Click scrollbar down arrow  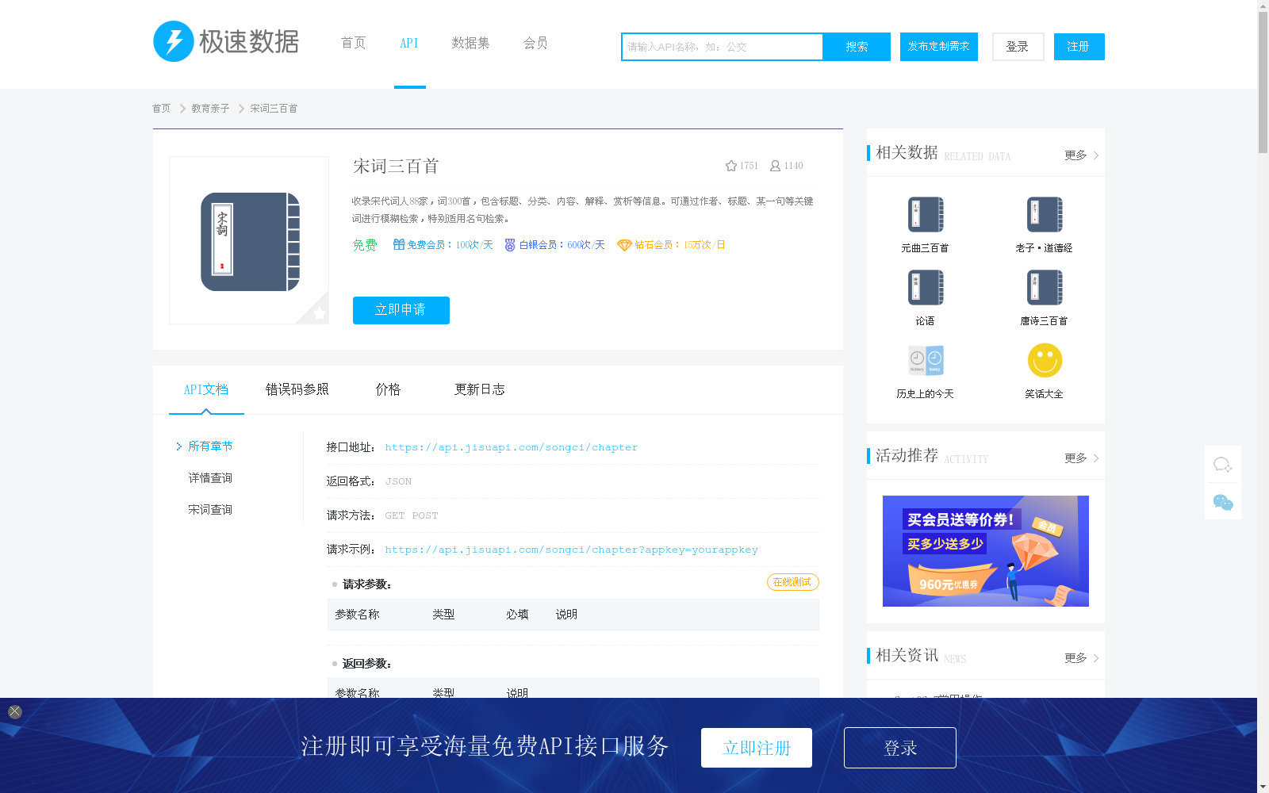point(1263,787)
